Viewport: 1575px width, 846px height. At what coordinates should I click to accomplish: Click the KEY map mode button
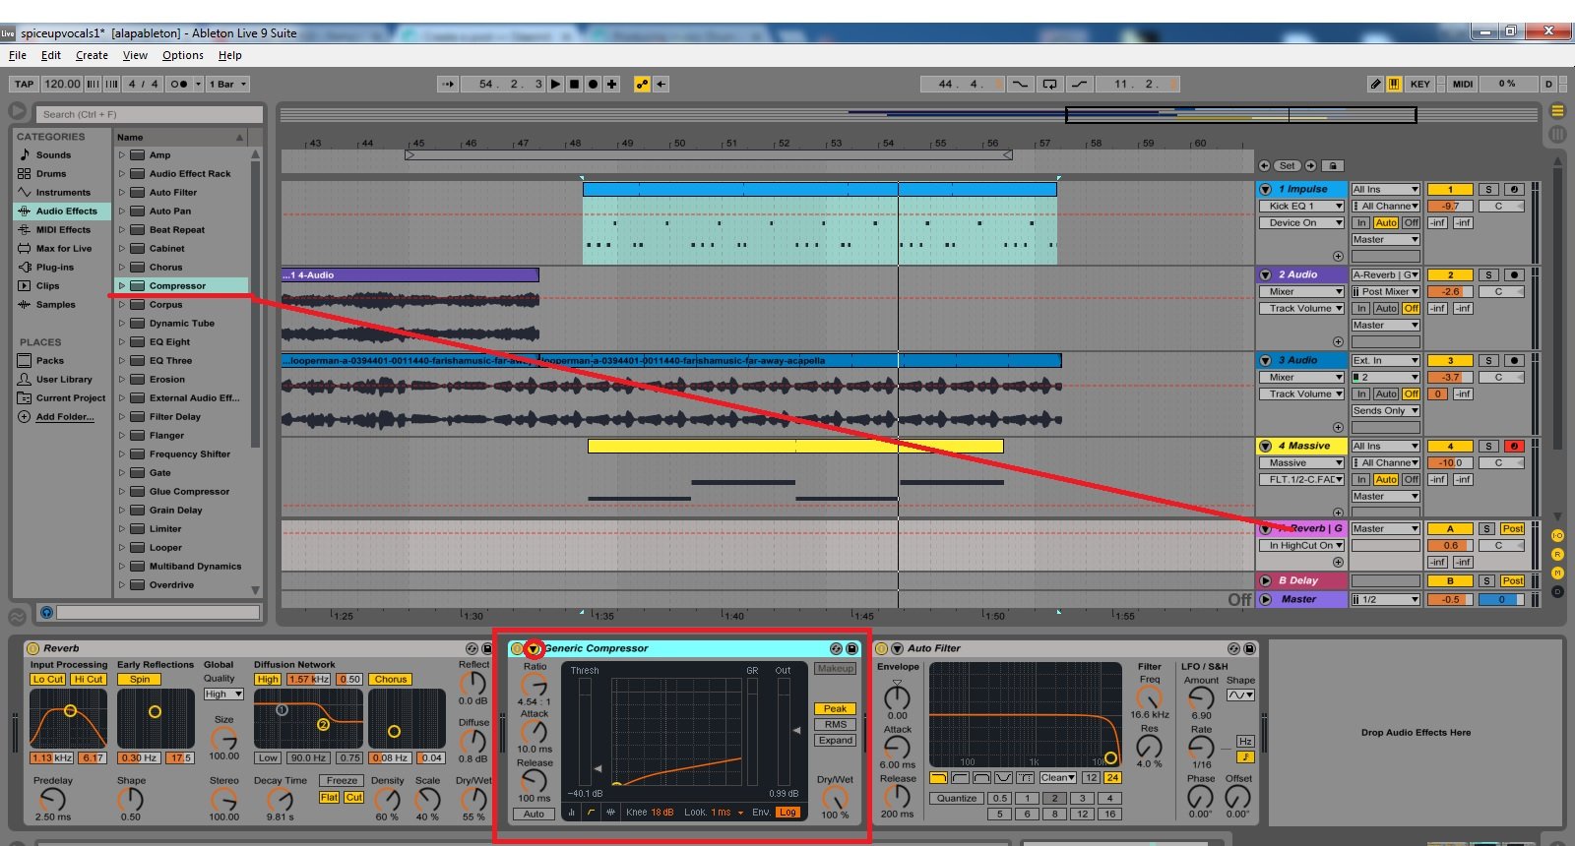coord(1420,85)
